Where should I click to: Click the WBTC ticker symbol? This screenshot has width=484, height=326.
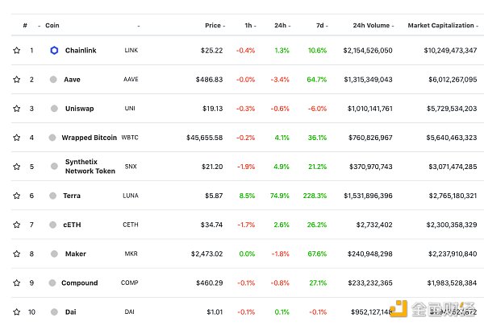pos(130,138)
